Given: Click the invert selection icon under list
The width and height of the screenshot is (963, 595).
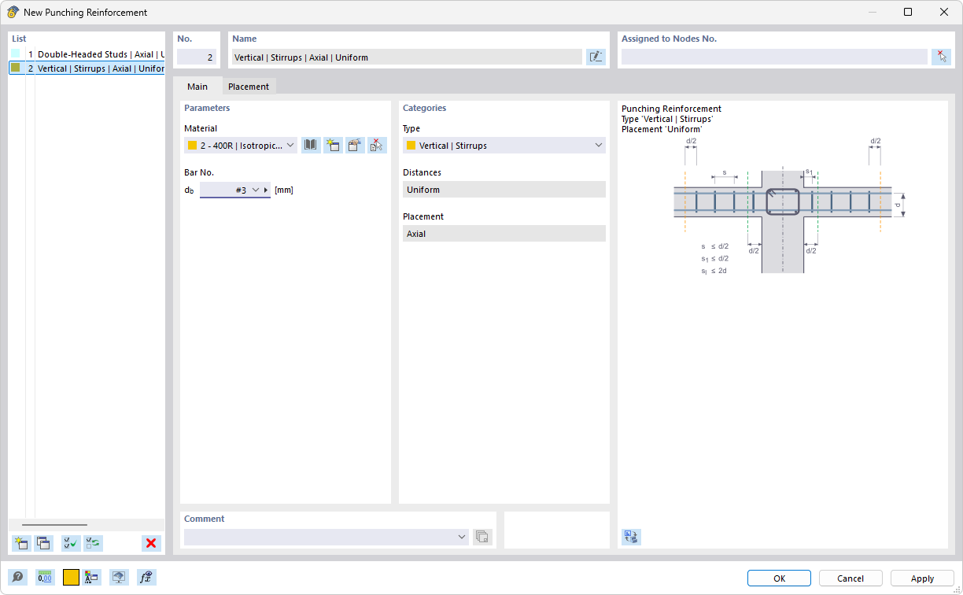Looking at the screenshot, I should (93, 543).
